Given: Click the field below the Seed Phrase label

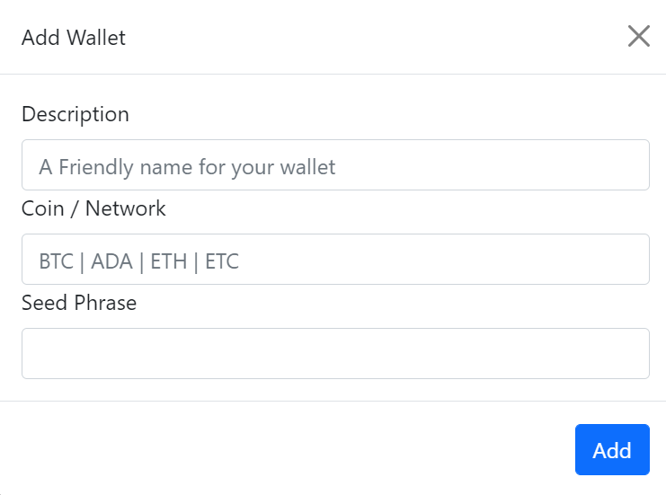Looking at the screenshot, I should 335,353.
